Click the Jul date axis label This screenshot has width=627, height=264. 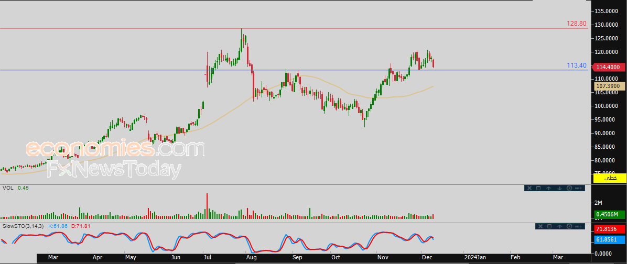[208, 258]
